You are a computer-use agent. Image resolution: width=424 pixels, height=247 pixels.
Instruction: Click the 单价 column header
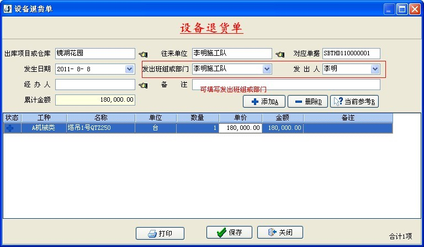[240, 118]
